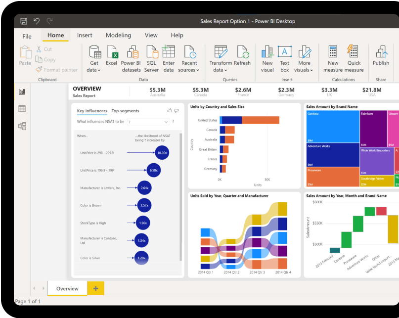Viewport: 399px width, 318px height.
Task: Click the United States bar in chart
Action: (249, 120)
